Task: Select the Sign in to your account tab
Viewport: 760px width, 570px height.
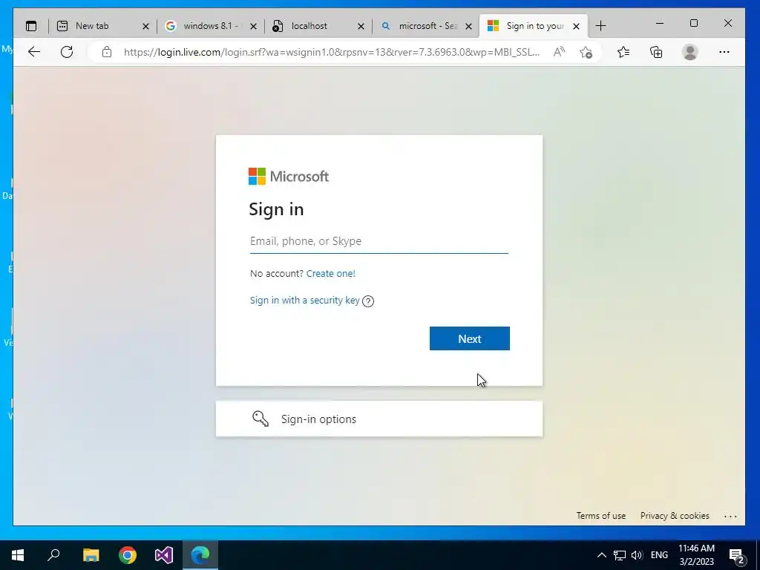Action: (533, 26)
